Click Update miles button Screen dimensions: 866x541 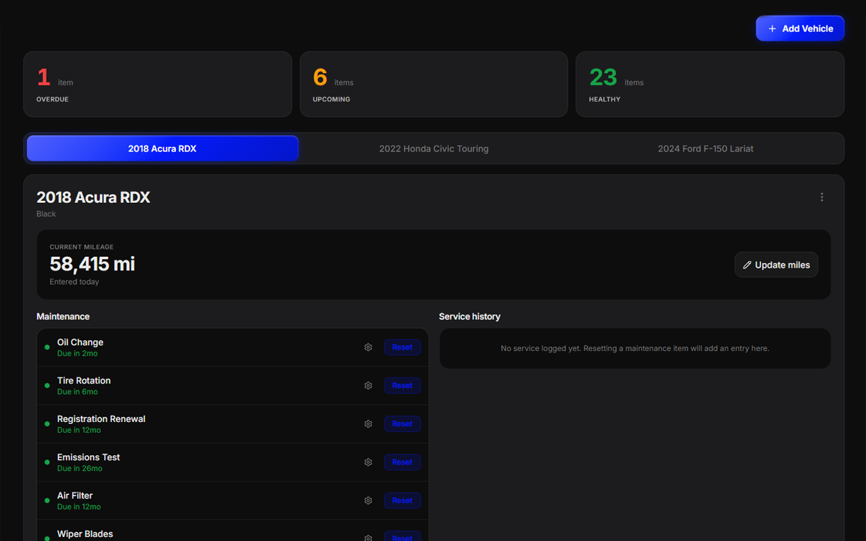776,265
